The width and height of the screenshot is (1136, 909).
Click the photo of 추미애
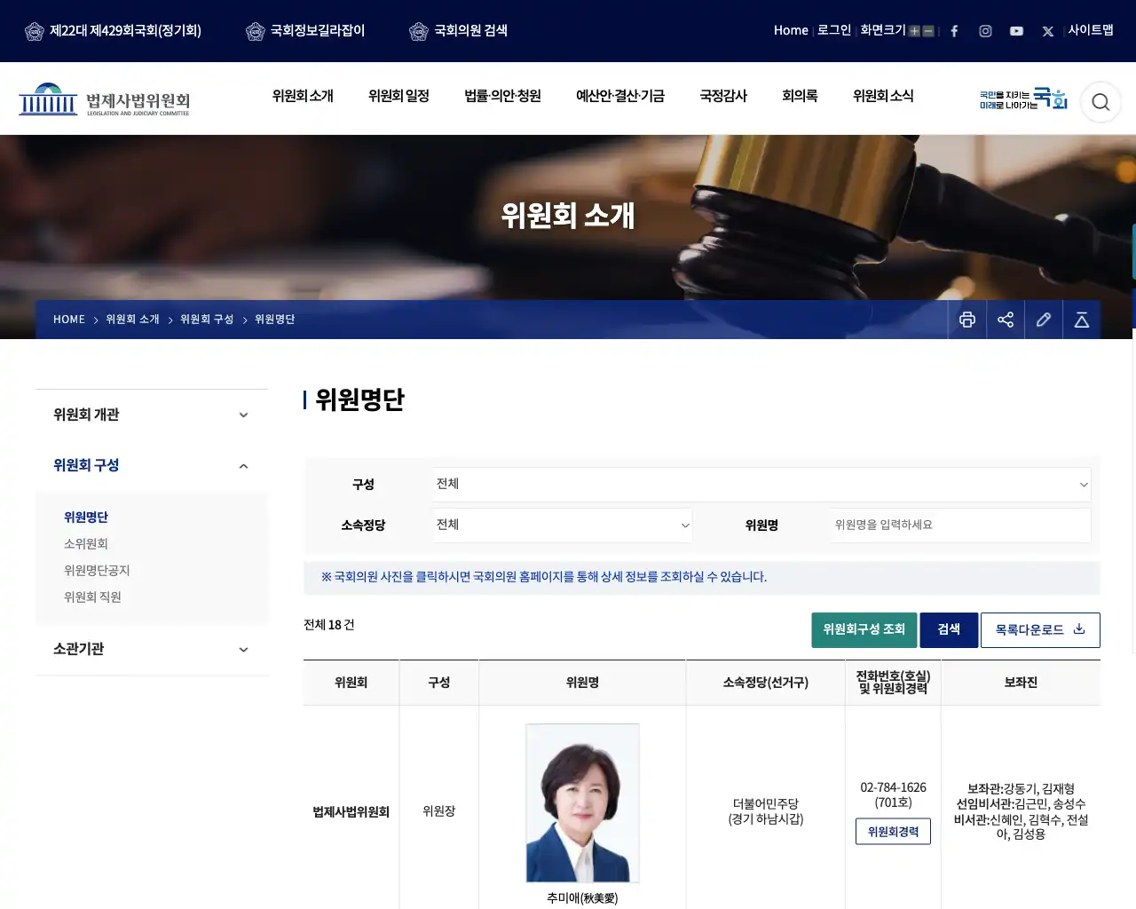click(582, 803)
